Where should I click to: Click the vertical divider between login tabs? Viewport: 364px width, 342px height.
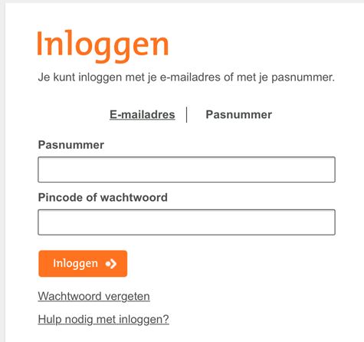[x=187, y=115]
